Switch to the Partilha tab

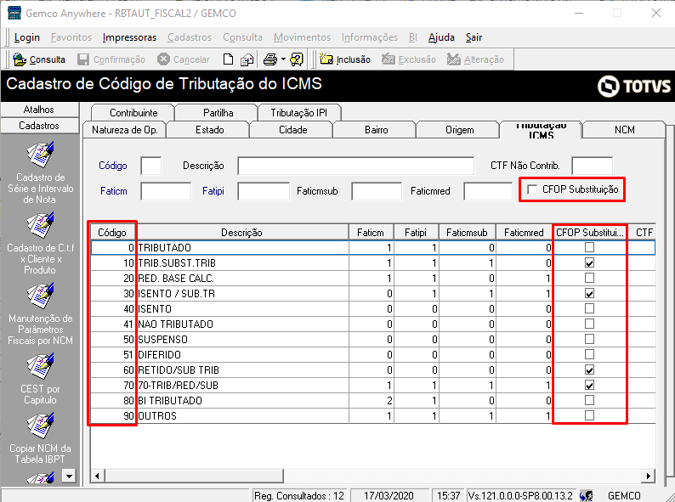[x=218, y=113]
